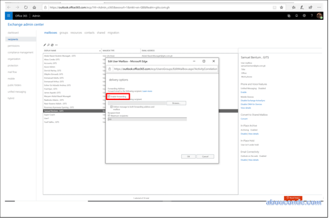
Task: Open settings gear in Office 365 header
Action: point(304,16)
